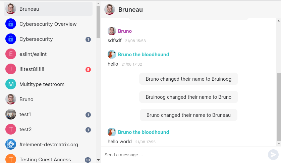Click Bruneau's avatar in the chat header
This screenshot has width=281, height=163.
[x=110, y=9]
